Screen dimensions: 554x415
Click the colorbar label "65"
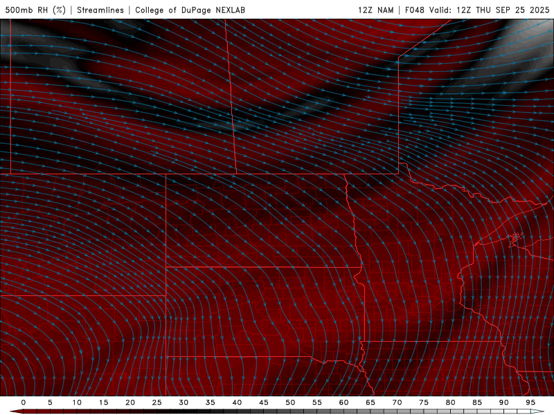(370, 403)
